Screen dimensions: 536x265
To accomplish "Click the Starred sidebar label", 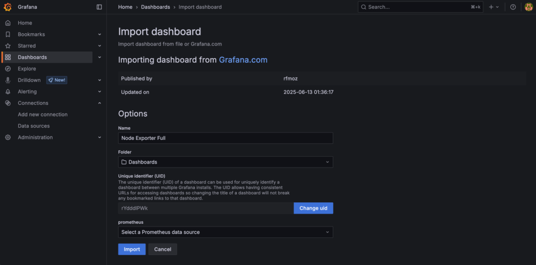I will [27, 46].
